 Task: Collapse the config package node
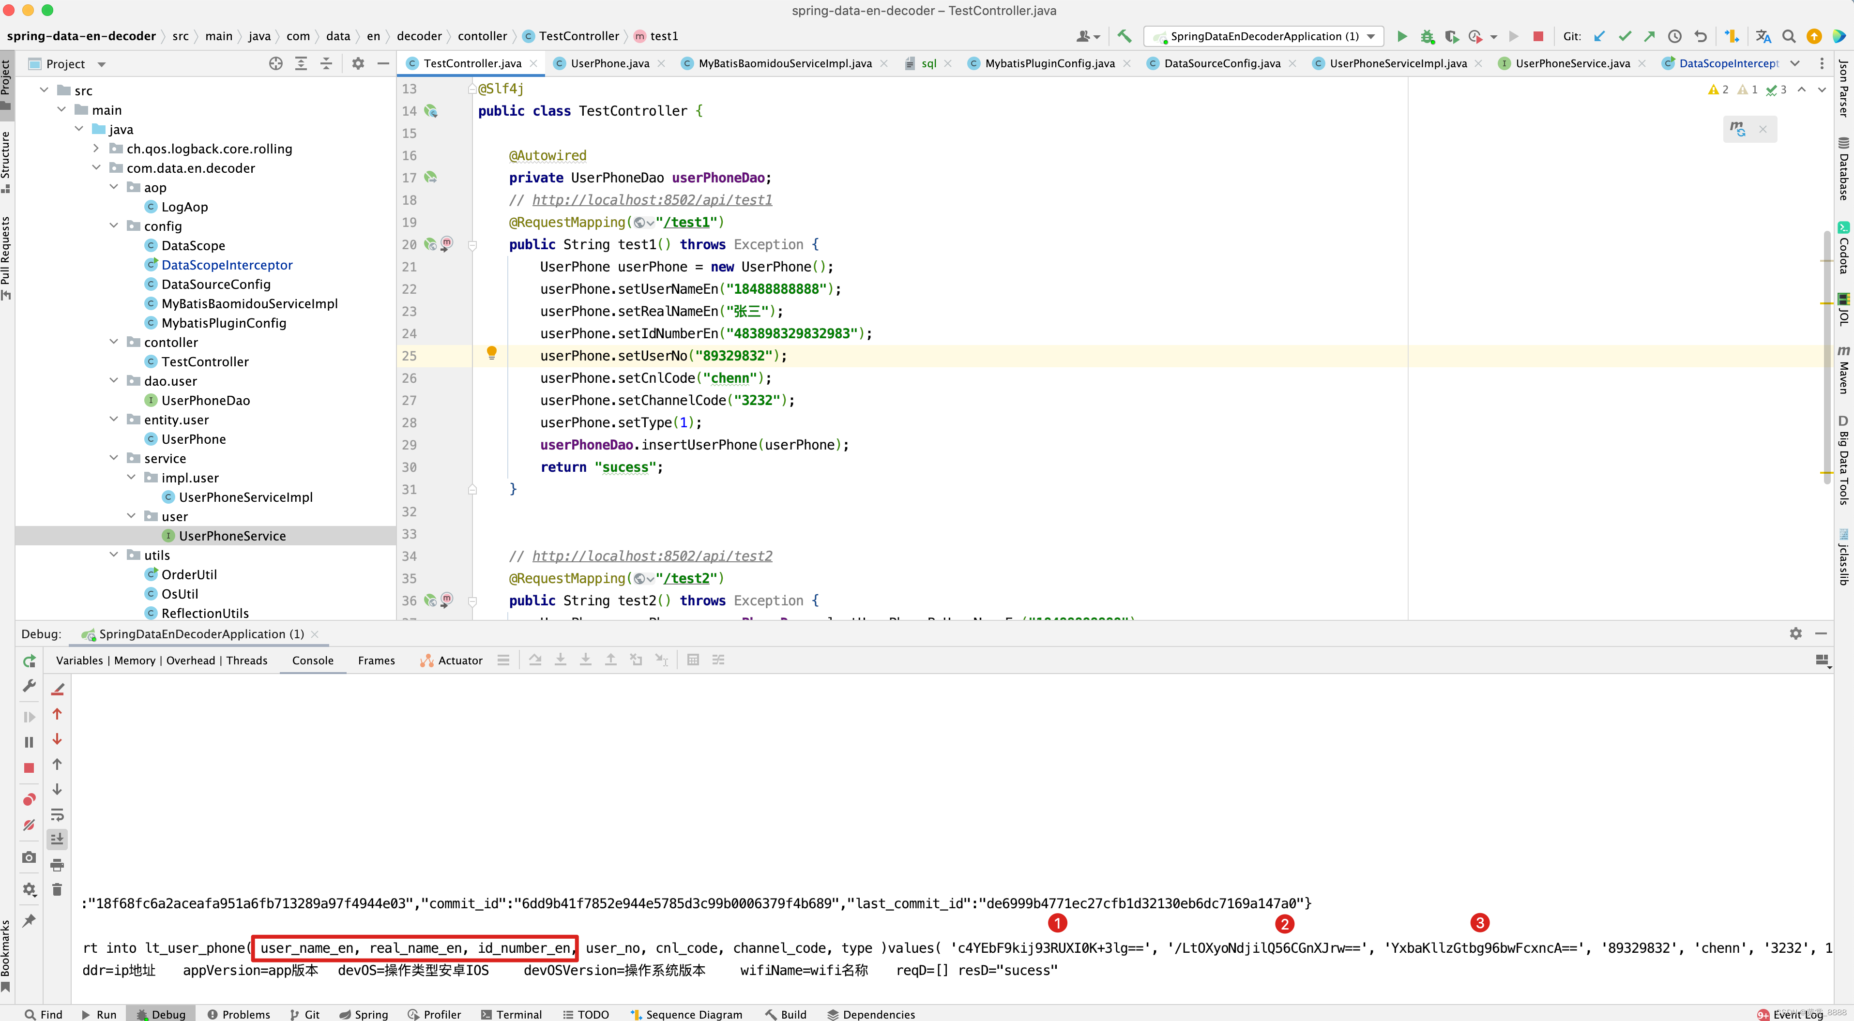tap(114, 226)
